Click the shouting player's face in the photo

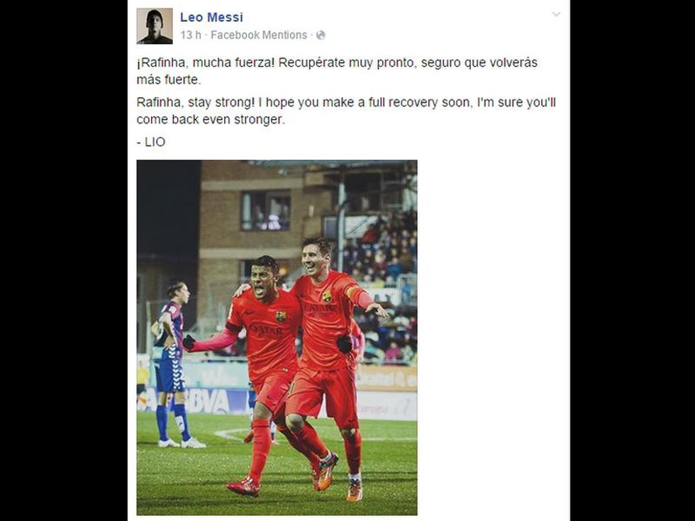click(264, 278)
